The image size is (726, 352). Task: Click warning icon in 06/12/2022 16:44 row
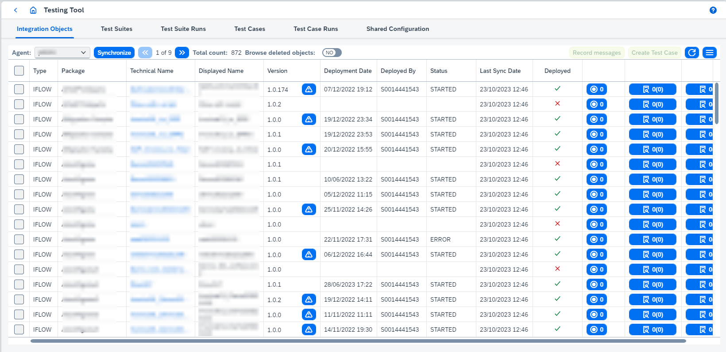[x=309, y=254]
